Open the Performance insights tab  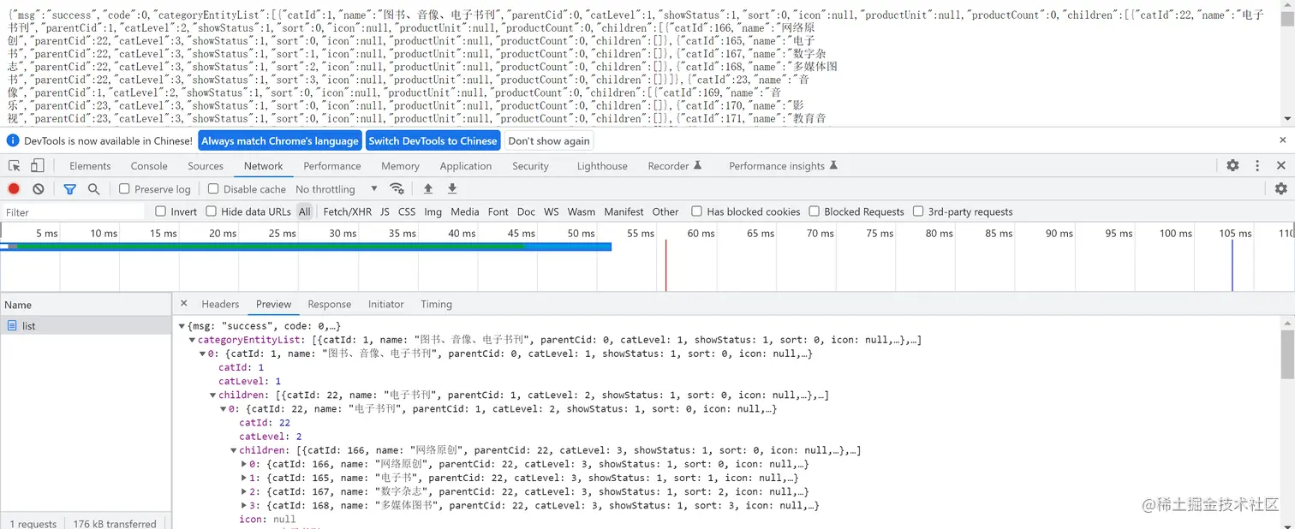click(x=783, y=166)
